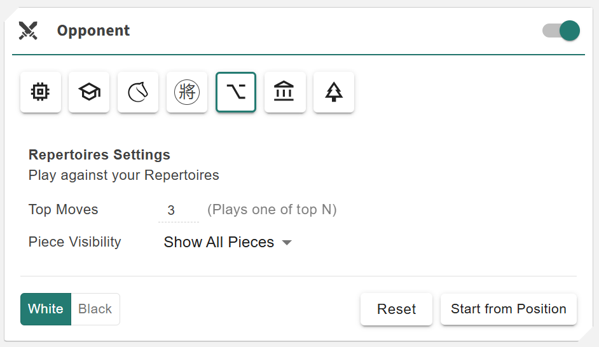Click the Piece Visibility dropdown arrow
The height and width of the screenshot is (347, 599).
287,242
